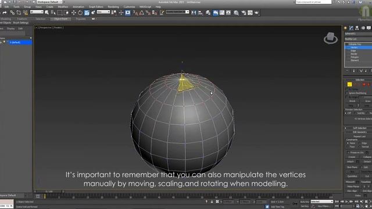
Task: Toggle Keyboard Shortcut Override icon
Action: point(128,13)
